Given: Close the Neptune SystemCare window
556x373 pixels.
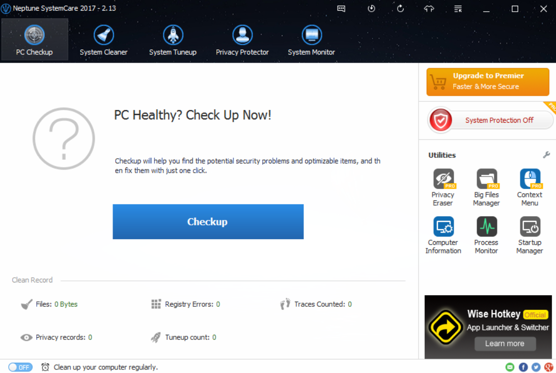Looking at the screenshot, I should click(x=544, y=9).
